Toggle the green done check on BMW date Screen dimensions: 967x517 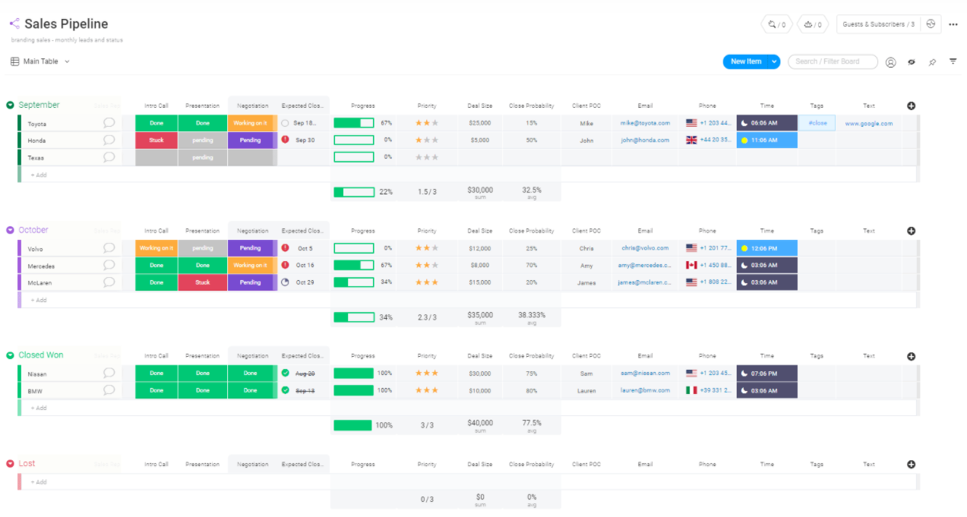[285, 390]
